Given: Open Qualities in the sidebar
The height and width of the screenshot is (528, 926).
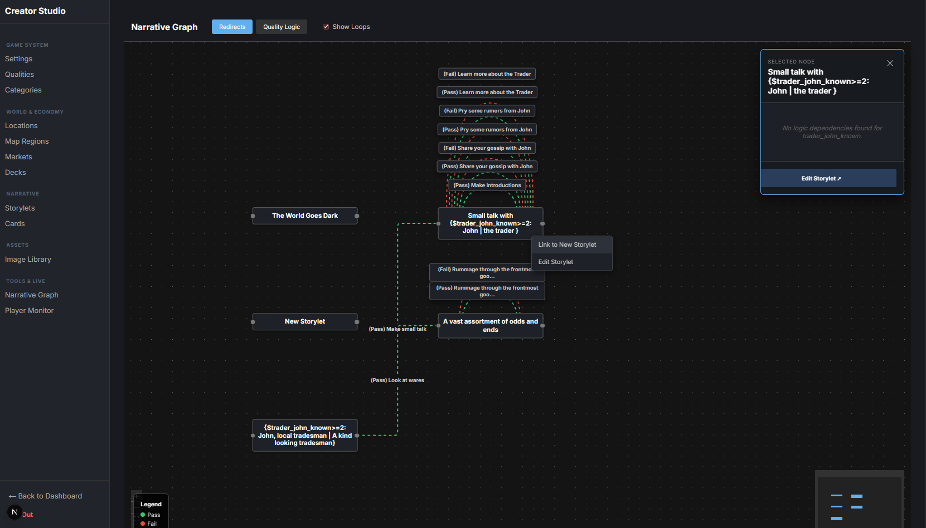Looking at the screenshot, I should (20, 75).
